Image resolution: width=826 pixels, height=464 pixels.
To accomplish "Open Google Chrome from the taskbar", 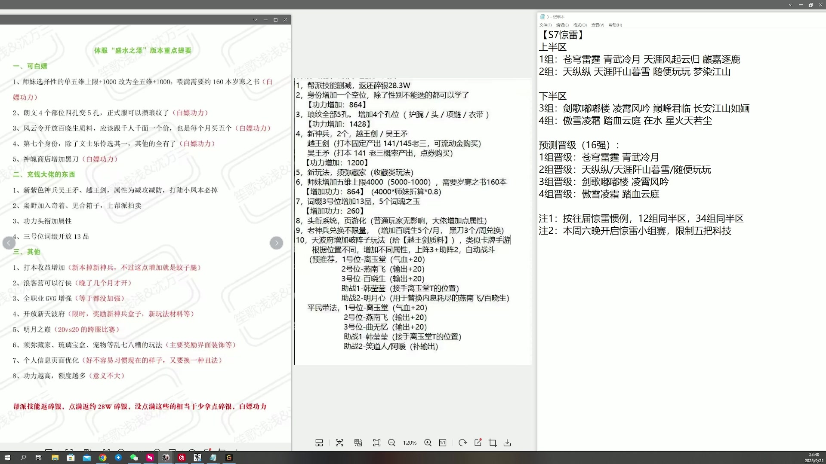I will 103,458.
